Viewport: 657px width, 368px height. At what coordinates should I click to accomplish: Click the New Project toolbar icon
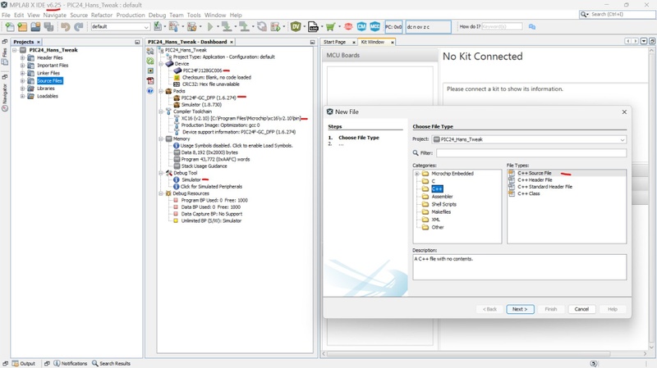(23, 27)
